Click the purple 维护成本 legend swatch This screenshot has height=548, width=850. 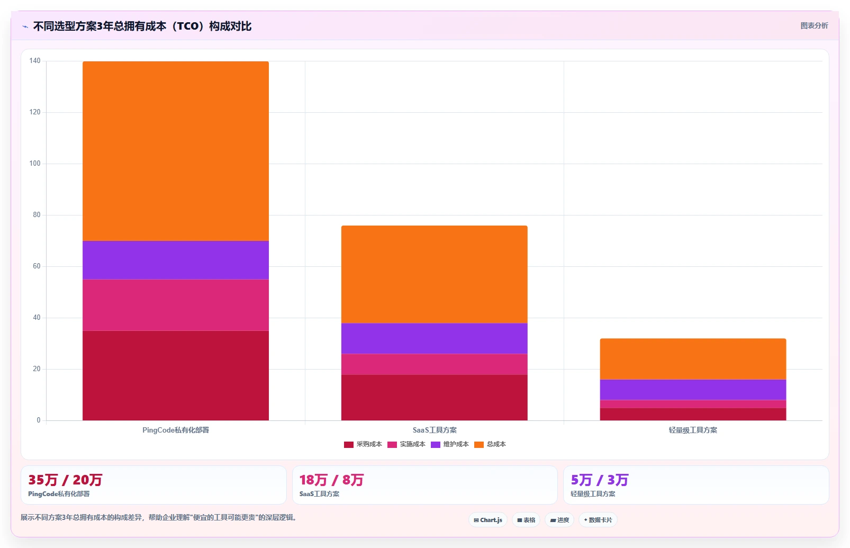point(436,445)
